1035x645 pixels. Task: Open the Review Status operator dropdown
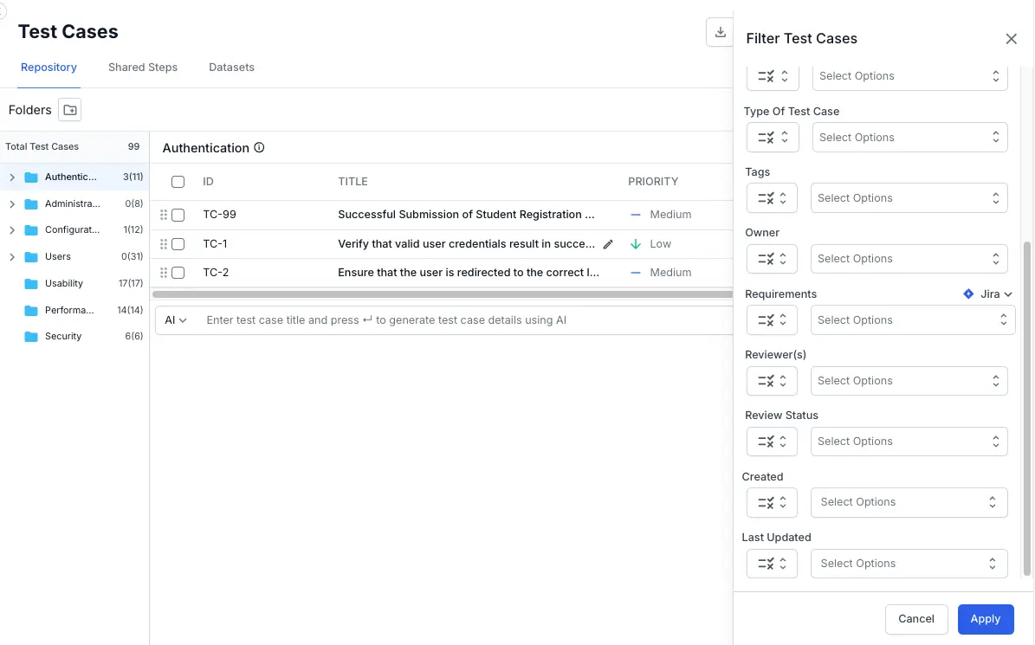[x=772, y=442]
